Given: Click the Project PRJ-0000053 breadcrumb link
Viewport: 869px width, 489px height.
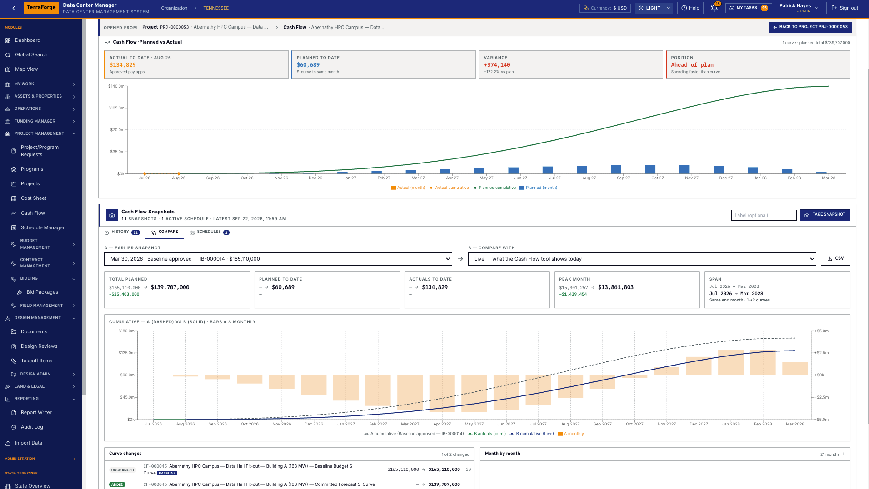Looking at the screenshot, I should coord(205,27).
